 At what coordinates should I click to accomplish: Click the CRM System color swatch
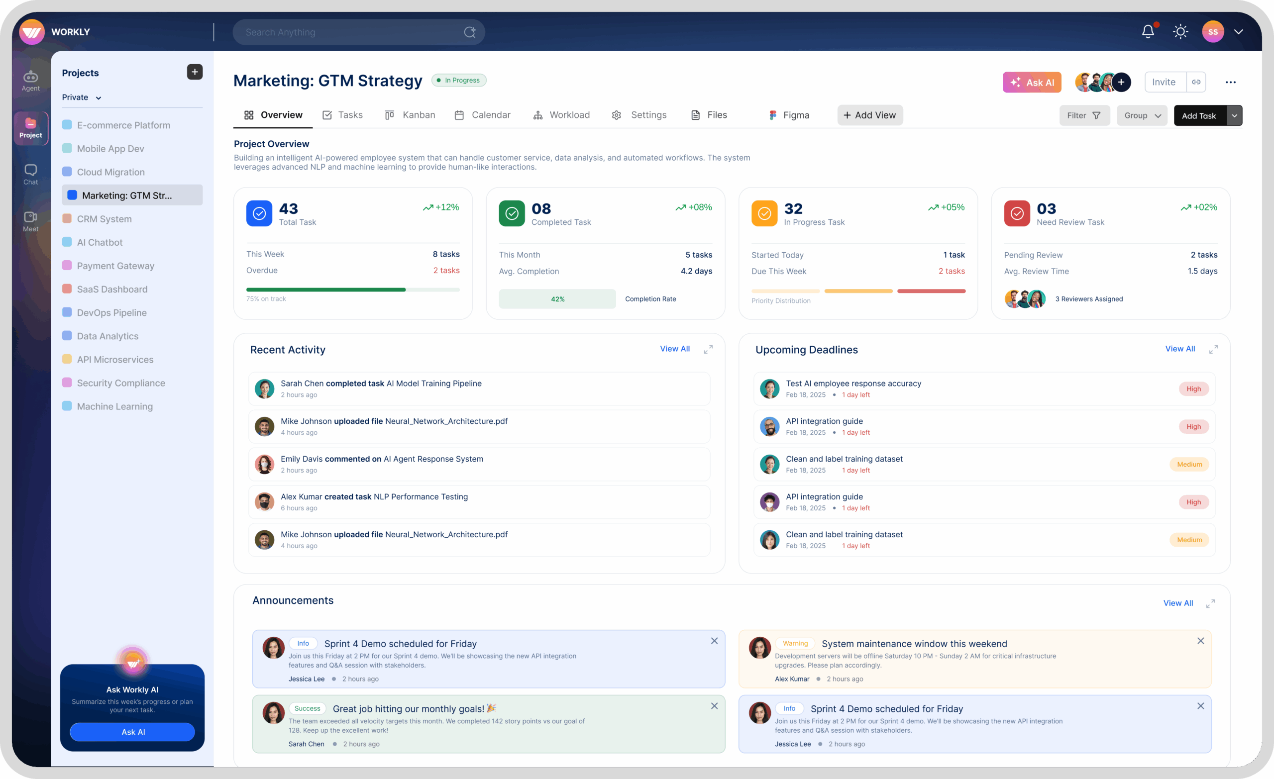[67, 219]
